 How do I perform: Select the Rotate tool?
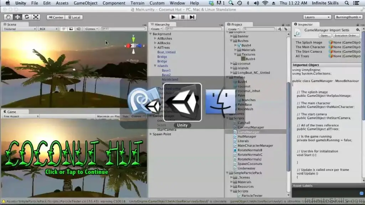[26, 17]
